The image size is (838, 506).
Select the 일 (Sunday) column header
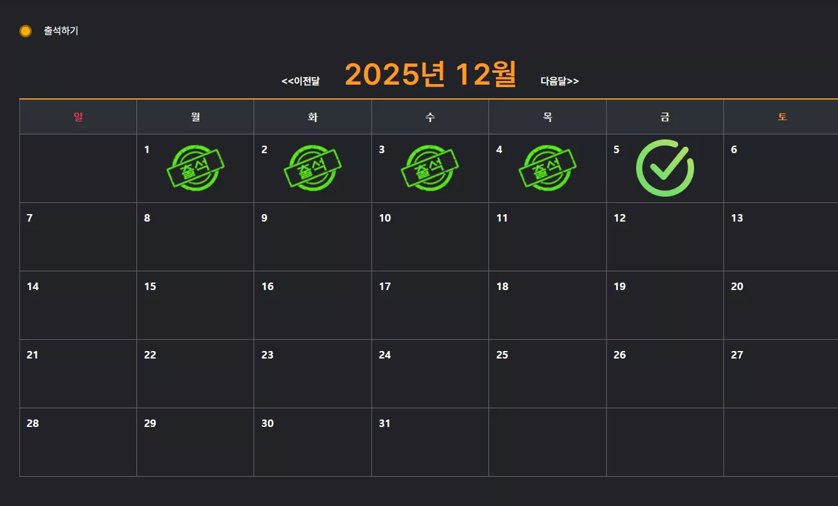pyautogui.click(x=78, y=117)
